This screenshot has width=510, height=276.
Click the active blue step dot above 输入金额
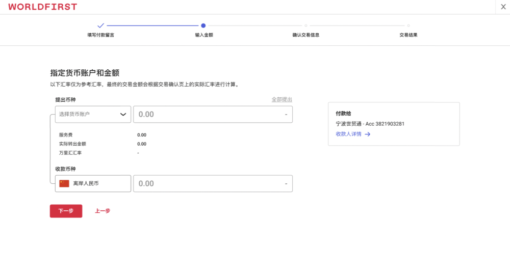pyautogui.click(x=203, y=25)
